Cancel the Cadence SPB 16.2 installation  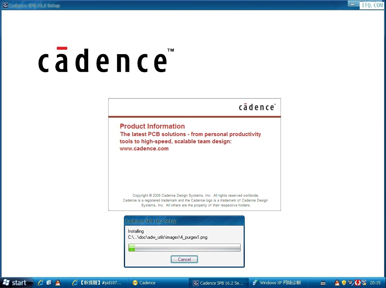184,259
